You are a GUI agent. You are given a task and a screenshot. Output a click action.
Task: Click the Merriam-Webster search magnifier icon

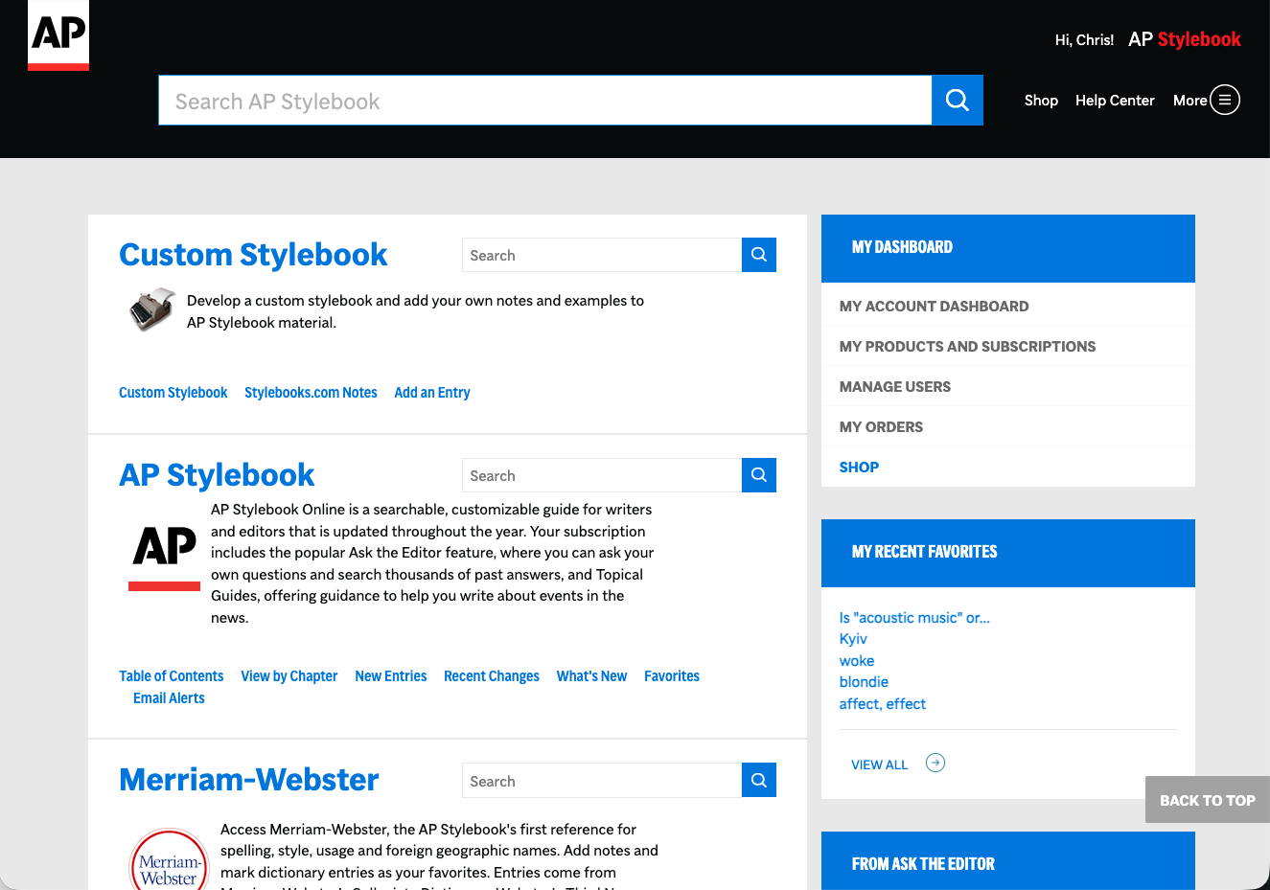[758, 781]
